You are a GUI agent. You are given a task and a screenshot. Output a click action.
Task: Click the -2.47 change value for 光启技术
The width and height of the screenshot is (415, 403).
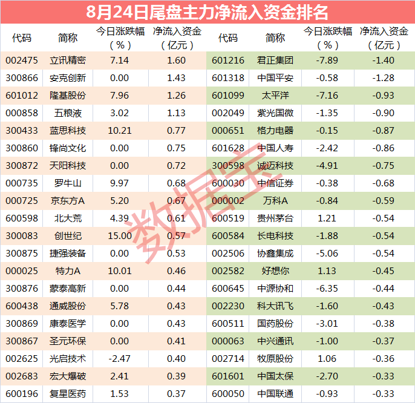point(120,358)
